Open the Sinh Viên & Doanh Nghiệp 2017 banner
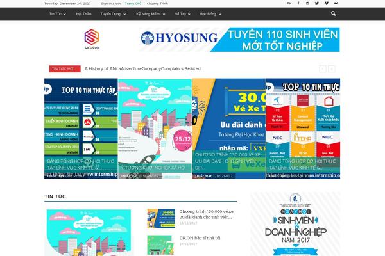 [295, 224]
